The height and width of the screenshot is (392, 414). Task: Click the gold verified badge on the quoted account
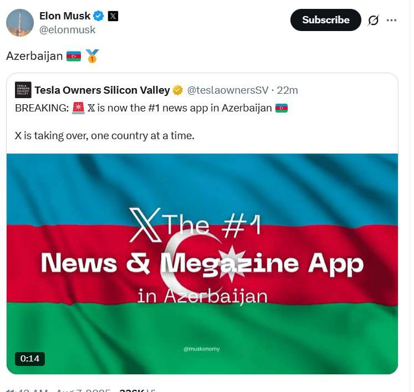178,90
